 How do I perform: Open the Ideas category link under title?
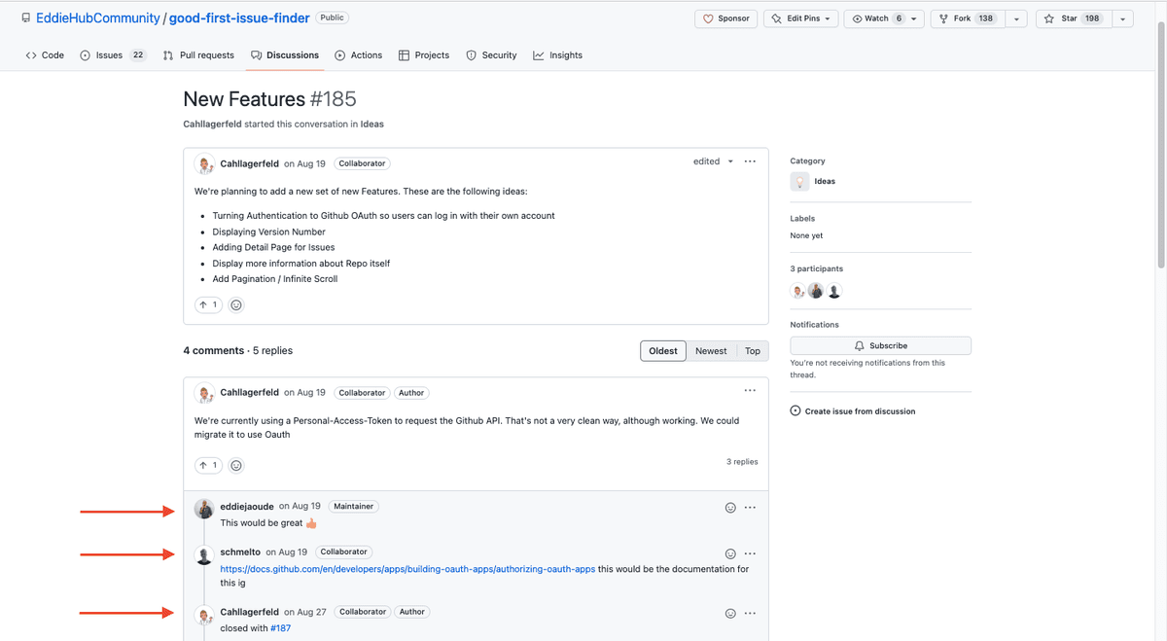[x=371, y=125]
